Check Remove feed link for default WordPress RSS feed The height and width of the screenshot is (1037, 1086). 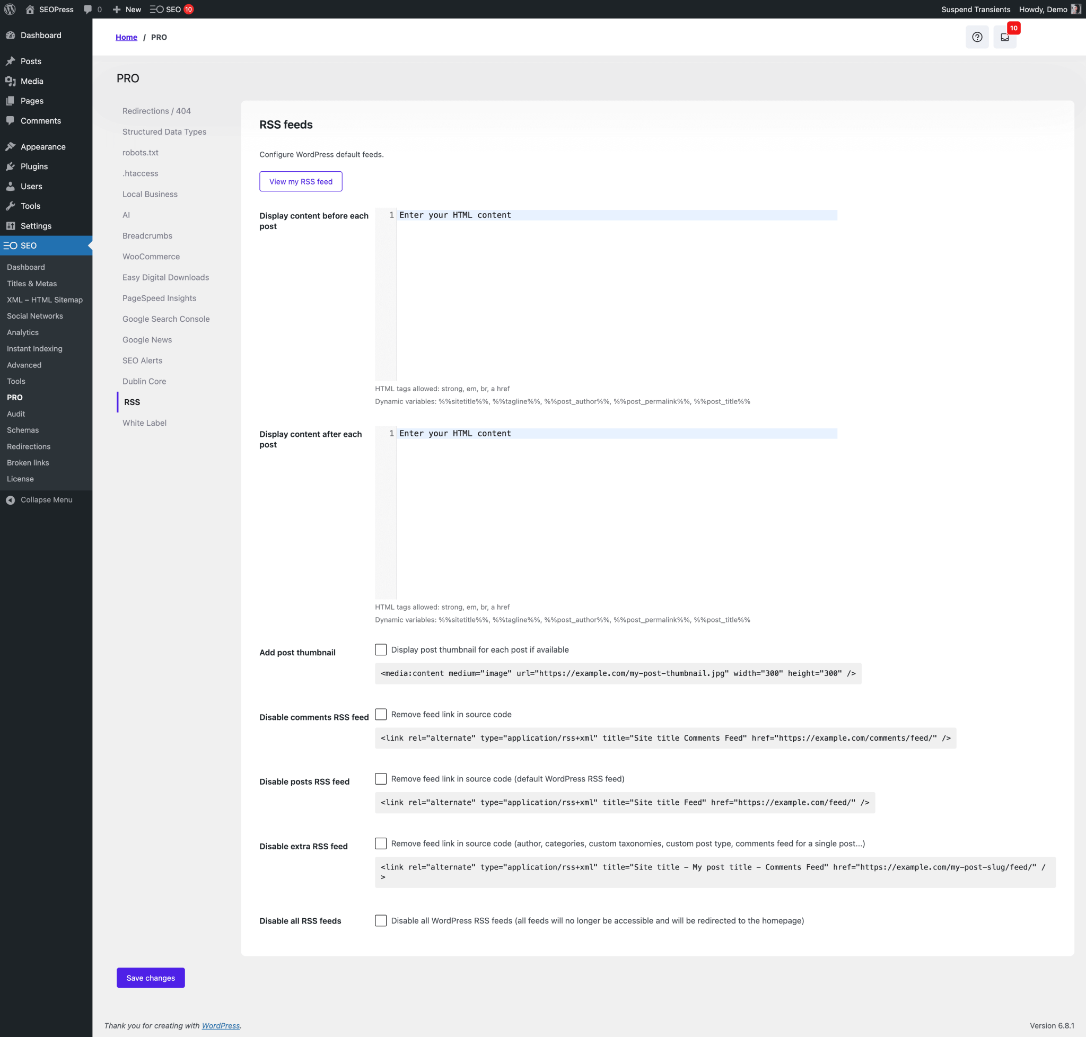pyautogui.click(x=380, y=779)
